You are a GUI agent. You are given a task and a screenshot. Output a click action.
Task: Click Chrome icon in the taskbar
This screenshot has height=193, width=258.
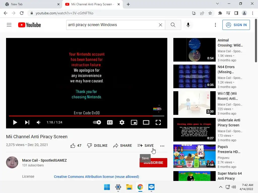click(140, 187)
